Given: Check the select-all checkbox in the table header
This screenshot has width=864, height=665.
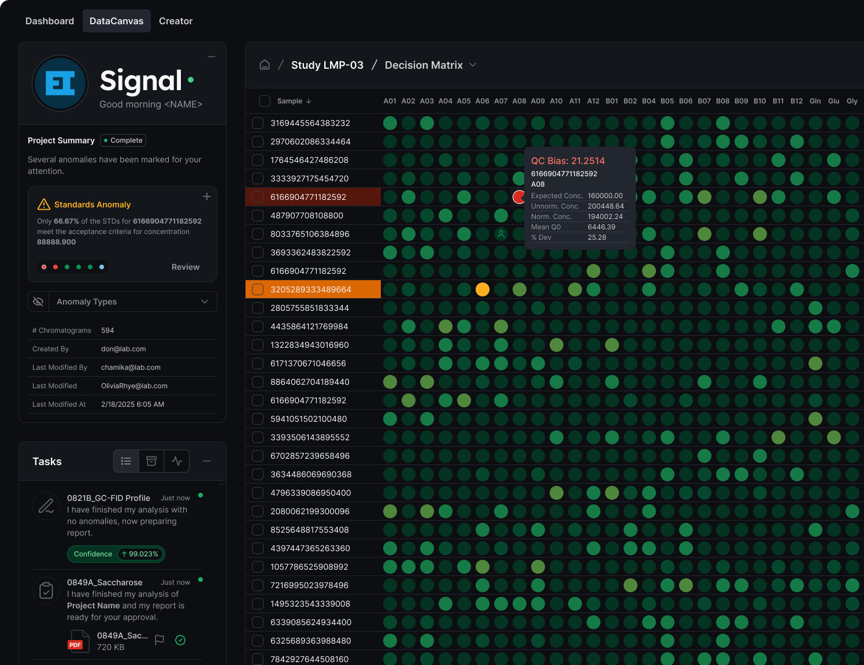Looking at the screenshot, I should (264, 101).
